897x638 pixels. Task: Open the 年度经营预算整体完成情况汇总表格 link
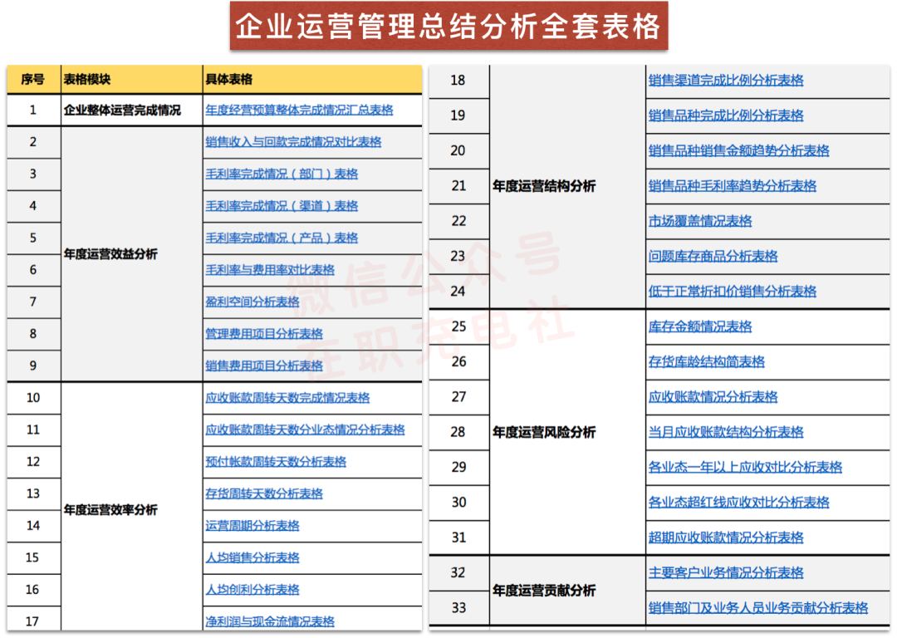coord(299,110)
